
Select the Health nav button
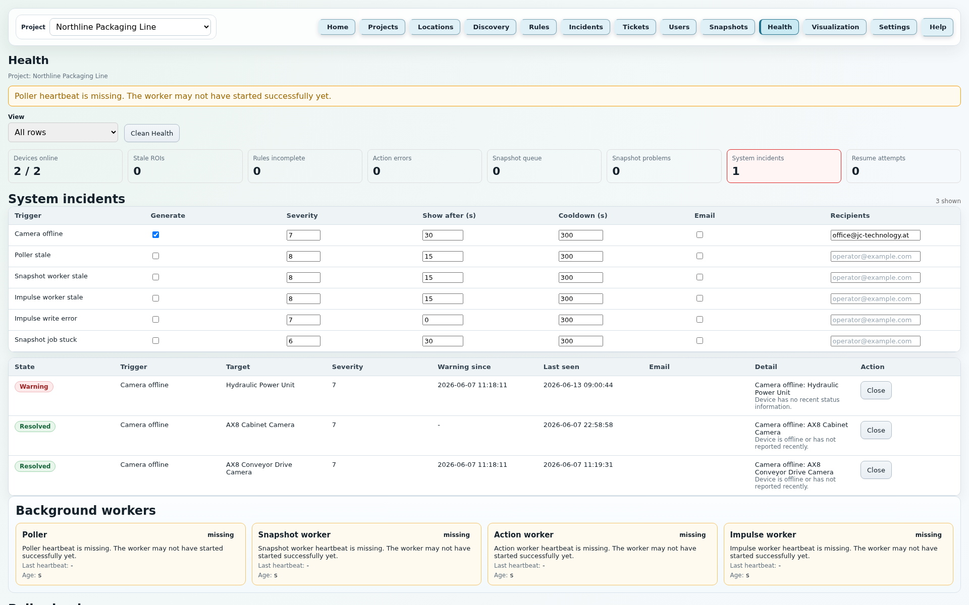tap(779, 27)
